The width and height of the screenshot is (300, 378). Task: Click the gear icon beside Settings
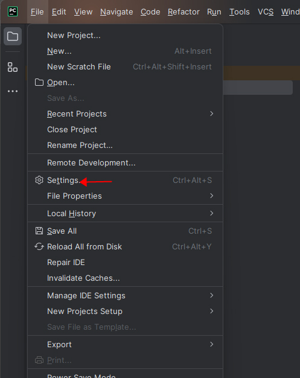(39, 180)
